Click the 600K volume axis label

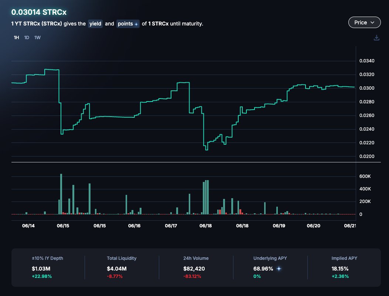365,176
